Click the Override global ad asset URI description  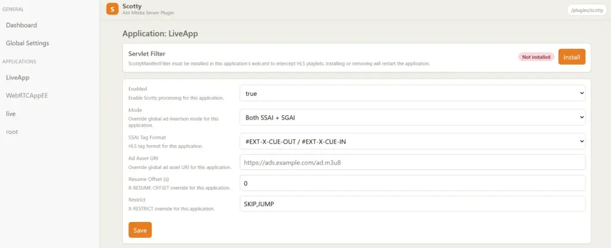pos(180,167)
